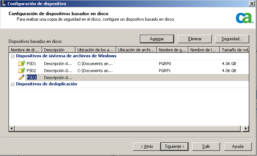Click the horizontal scrollbar right arrow
The image size is (257, 156).
tap(246, 129)
